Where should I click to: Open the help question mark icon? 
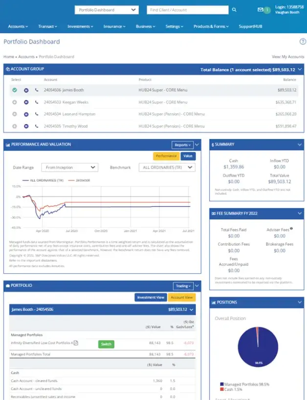(303, 41)
